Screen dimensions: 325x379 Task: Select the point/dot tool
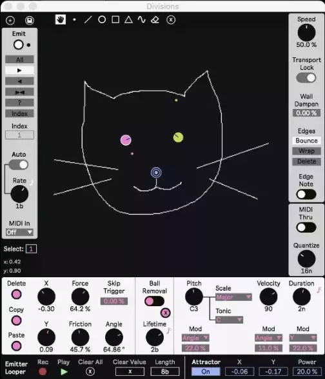pos(75,19)
